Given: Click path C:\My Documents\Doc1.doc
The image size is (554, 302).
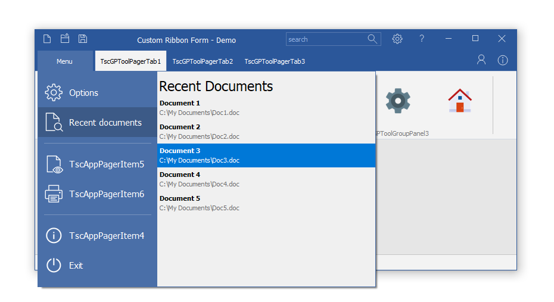Looking at the screenshot, I should [200, 113].
